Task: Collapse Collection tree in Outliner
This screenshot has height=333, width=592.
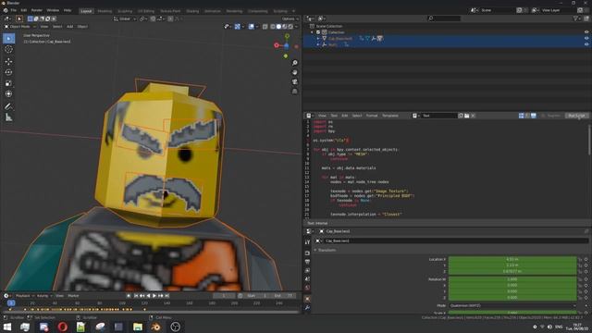Action: pos(313,32)
